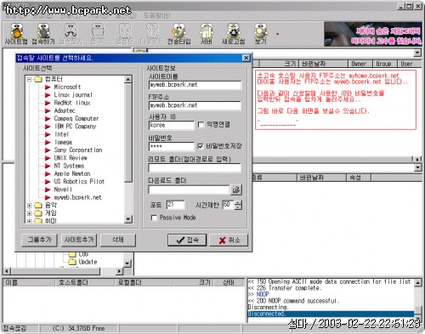425x334 pixels.
Task: Select Linux journal in the site tree
Action: pos(73,95)
